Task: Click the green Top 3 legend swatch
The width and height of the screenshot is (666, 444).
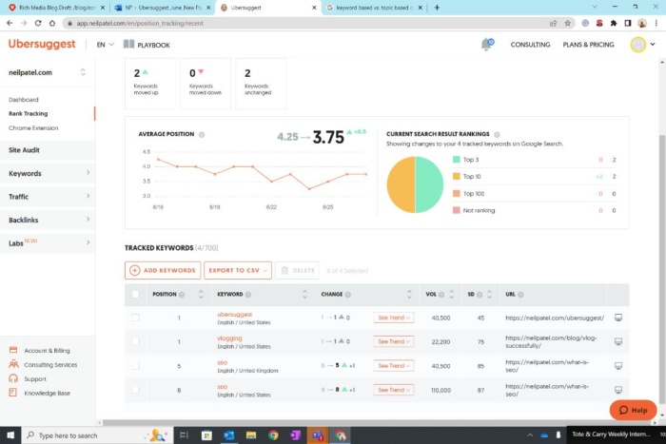Action: [456, 160]
